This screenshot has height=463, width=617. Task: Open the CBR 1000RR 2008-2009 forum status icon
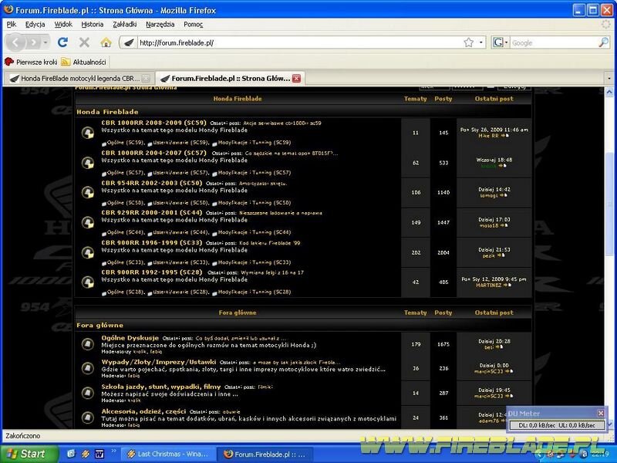[88, 132]
